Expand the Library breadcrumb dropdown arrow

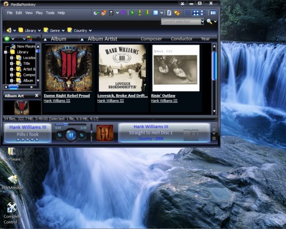pyautogui.click(x=39, y=30)
